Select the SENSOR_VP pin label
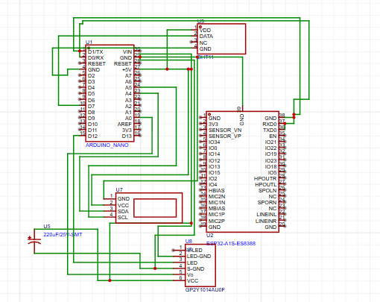 click(x=225, y=136)
